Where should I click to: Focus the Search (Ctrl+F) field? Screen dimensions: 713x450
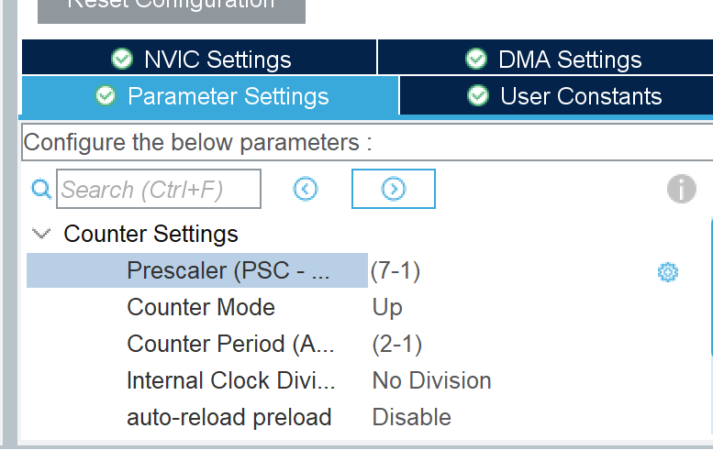159,189
